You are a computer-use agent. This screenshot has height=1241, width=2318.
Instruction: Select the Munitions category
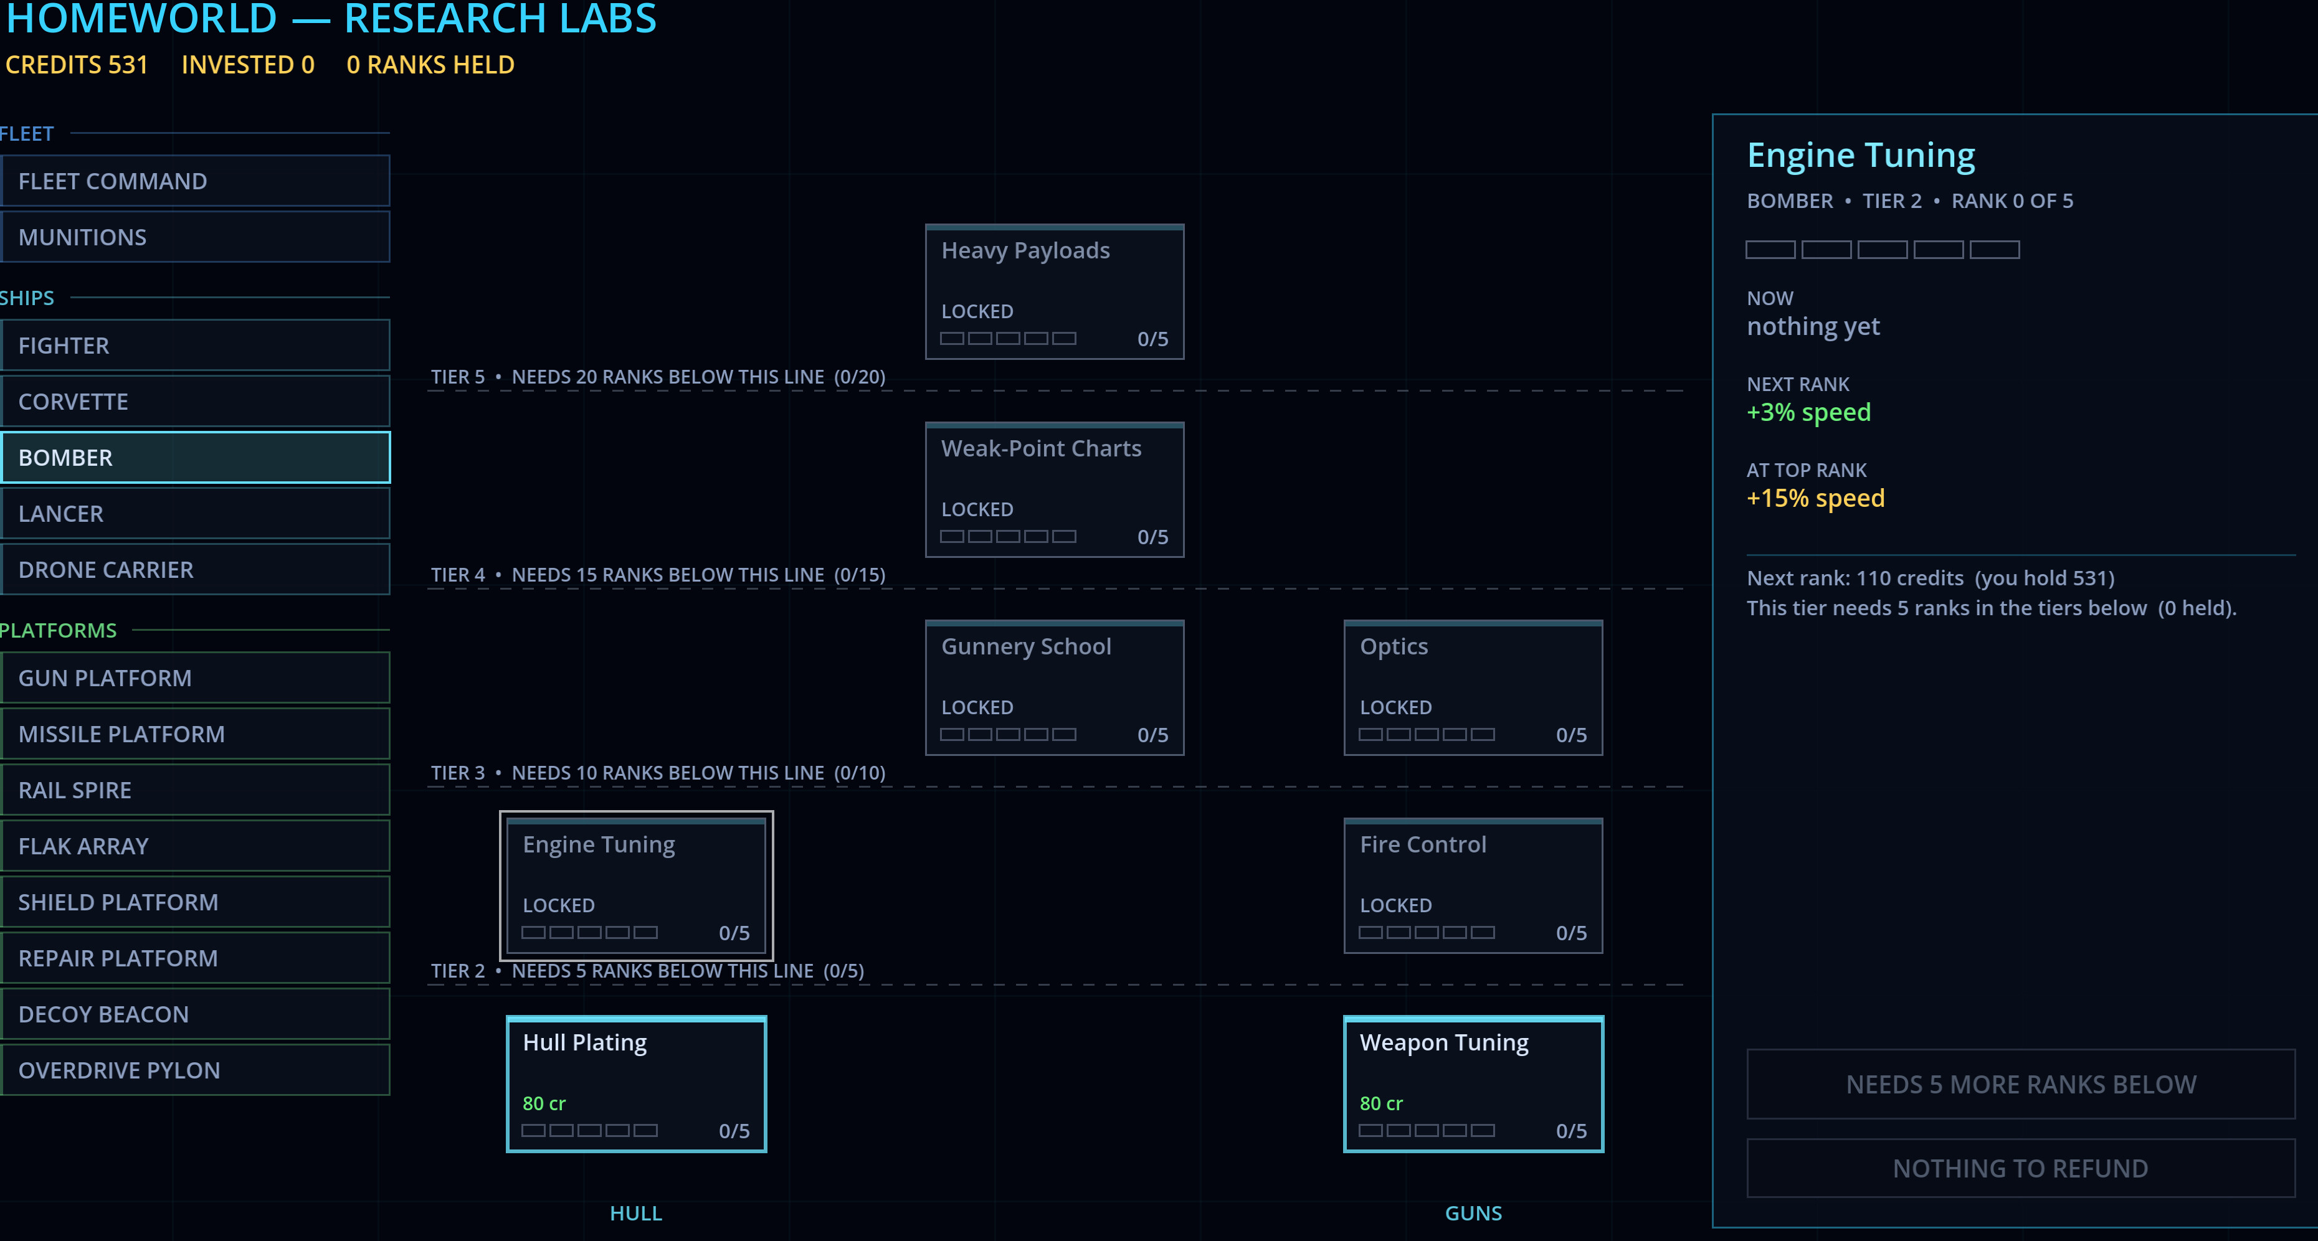pyautogui.click(x=195, y=237)
